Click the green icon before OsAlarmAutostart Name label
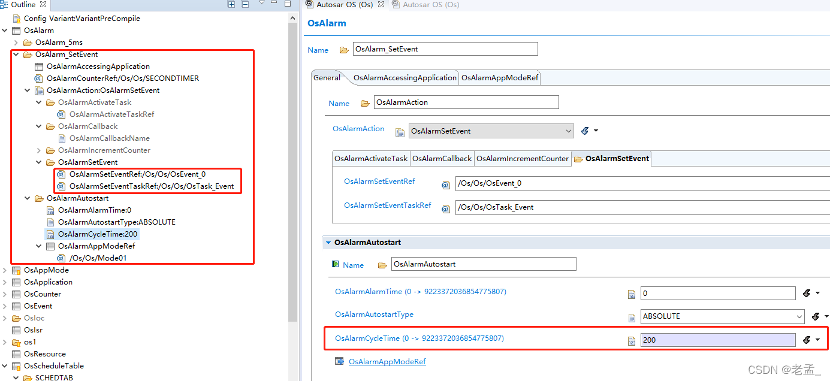830x381 pixels. pos(336,264)
